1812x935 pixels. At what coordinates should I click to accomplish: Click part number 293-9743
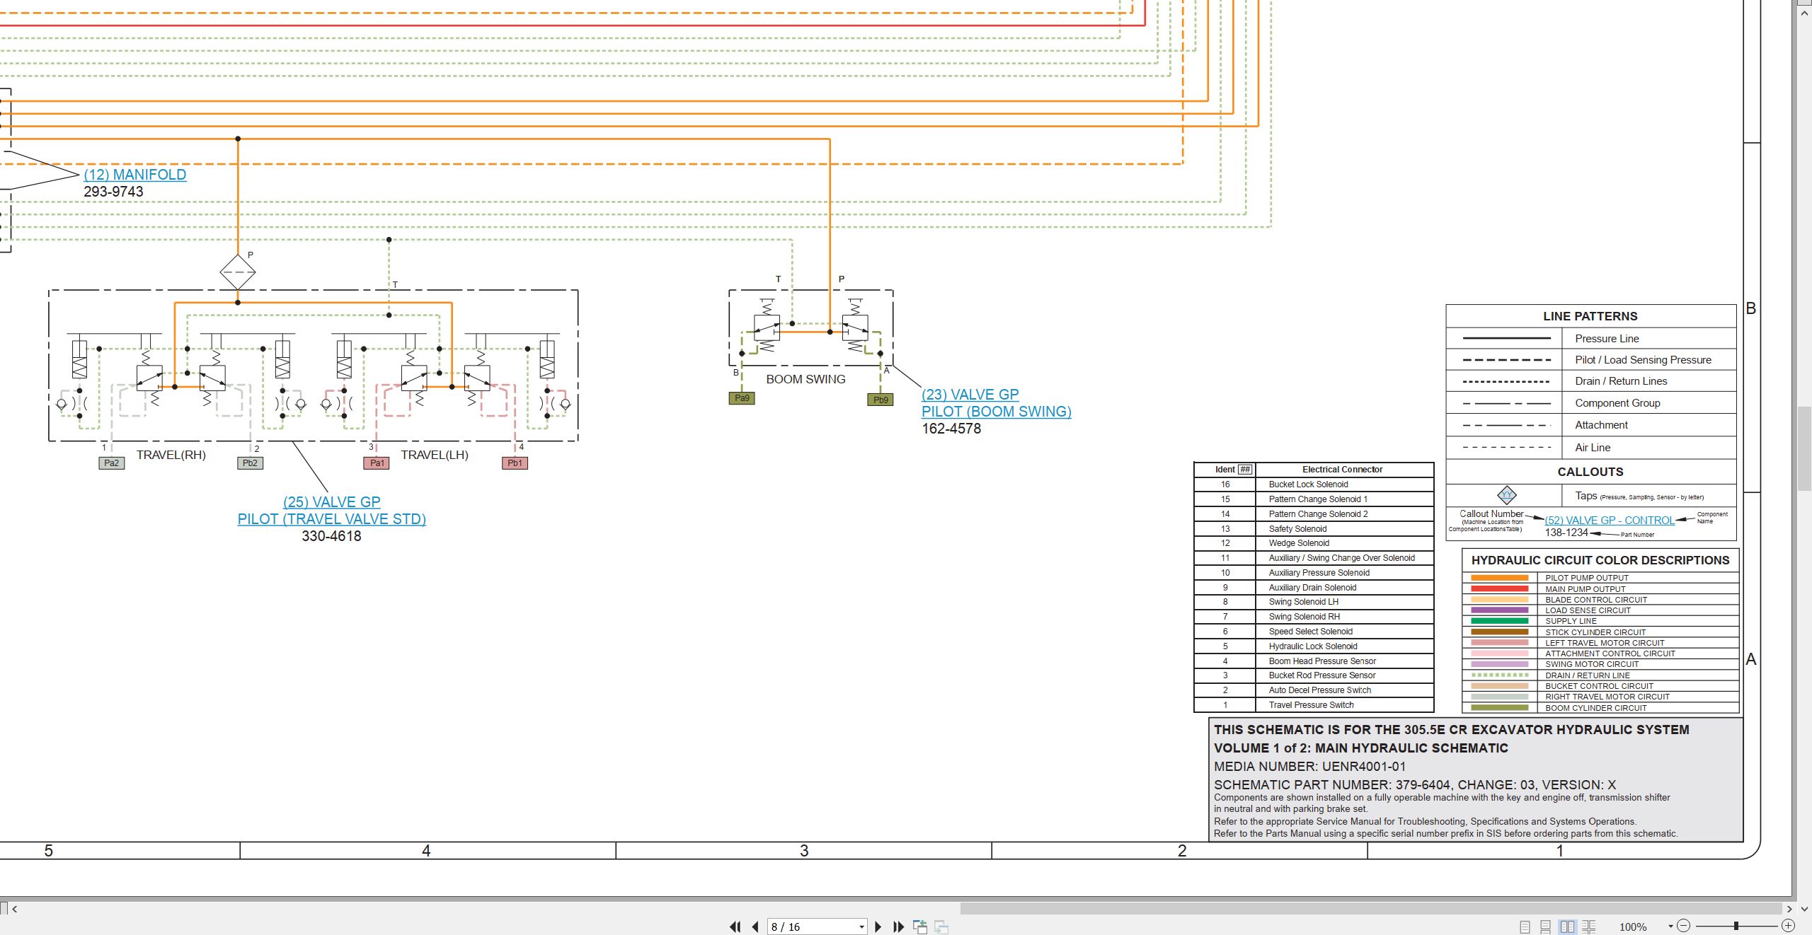(113, 192)
